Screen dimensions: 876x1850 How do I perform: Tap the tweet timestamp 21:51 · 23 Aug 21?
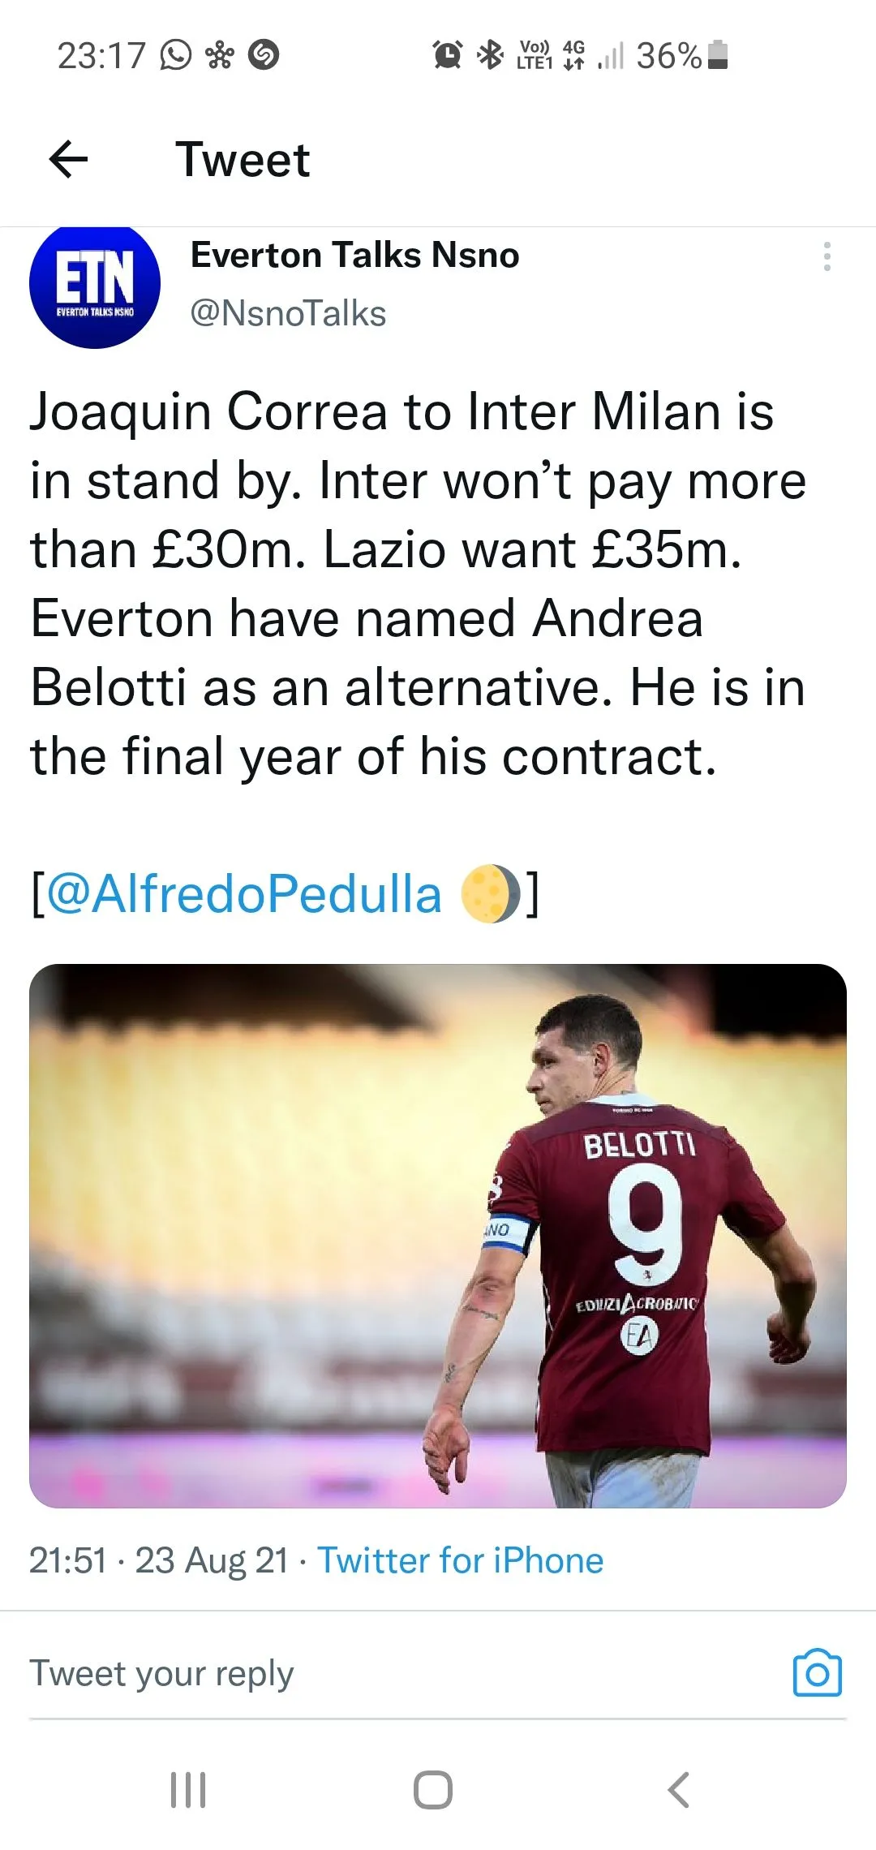tap(159, 1560)
